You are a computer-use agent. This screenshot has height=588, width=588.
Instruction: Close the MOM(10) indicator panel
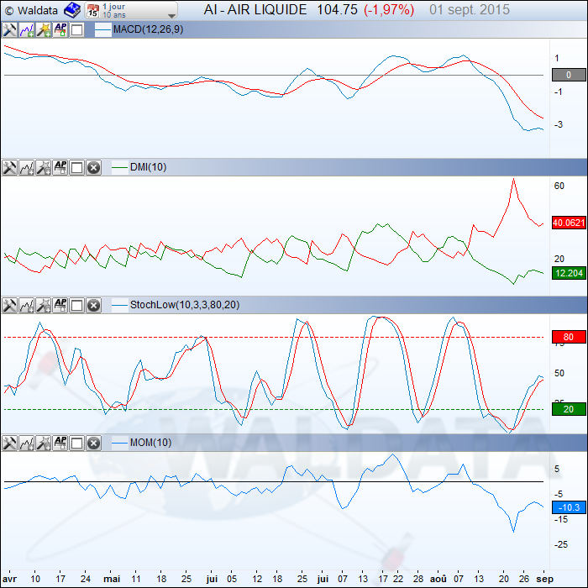click(x=94, y=443)
